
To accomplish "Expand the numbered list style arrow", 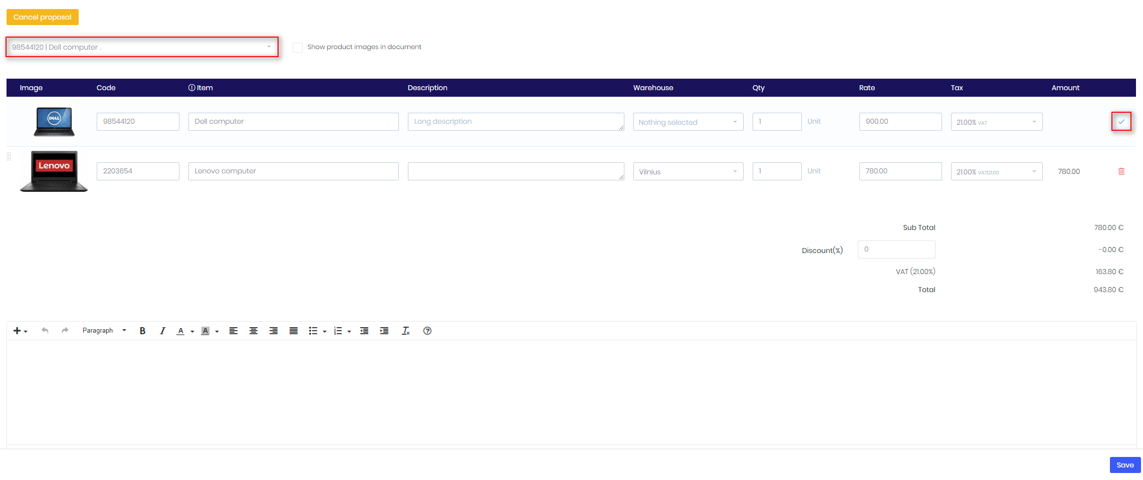I will 349,331.
